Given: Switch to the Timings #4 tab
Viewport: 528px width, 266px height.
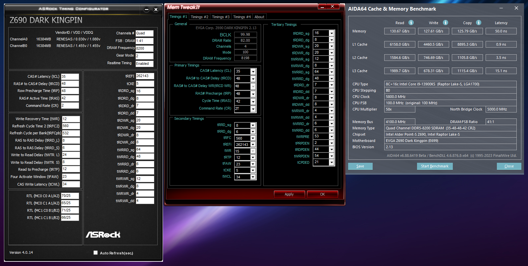Looking at the screenshot, I should pos(242,17).
